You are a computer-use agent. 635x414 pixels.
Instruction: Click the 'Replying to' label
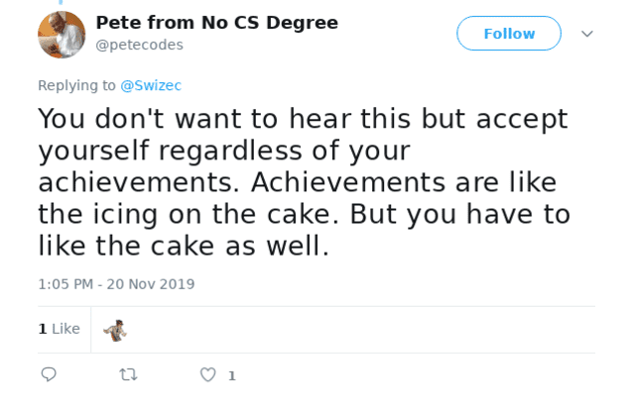(x=76, y=85)
